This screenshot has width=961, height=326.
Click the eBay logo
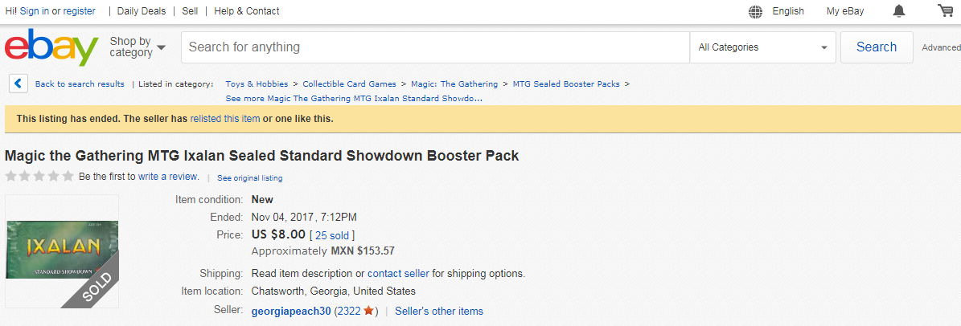51,47
